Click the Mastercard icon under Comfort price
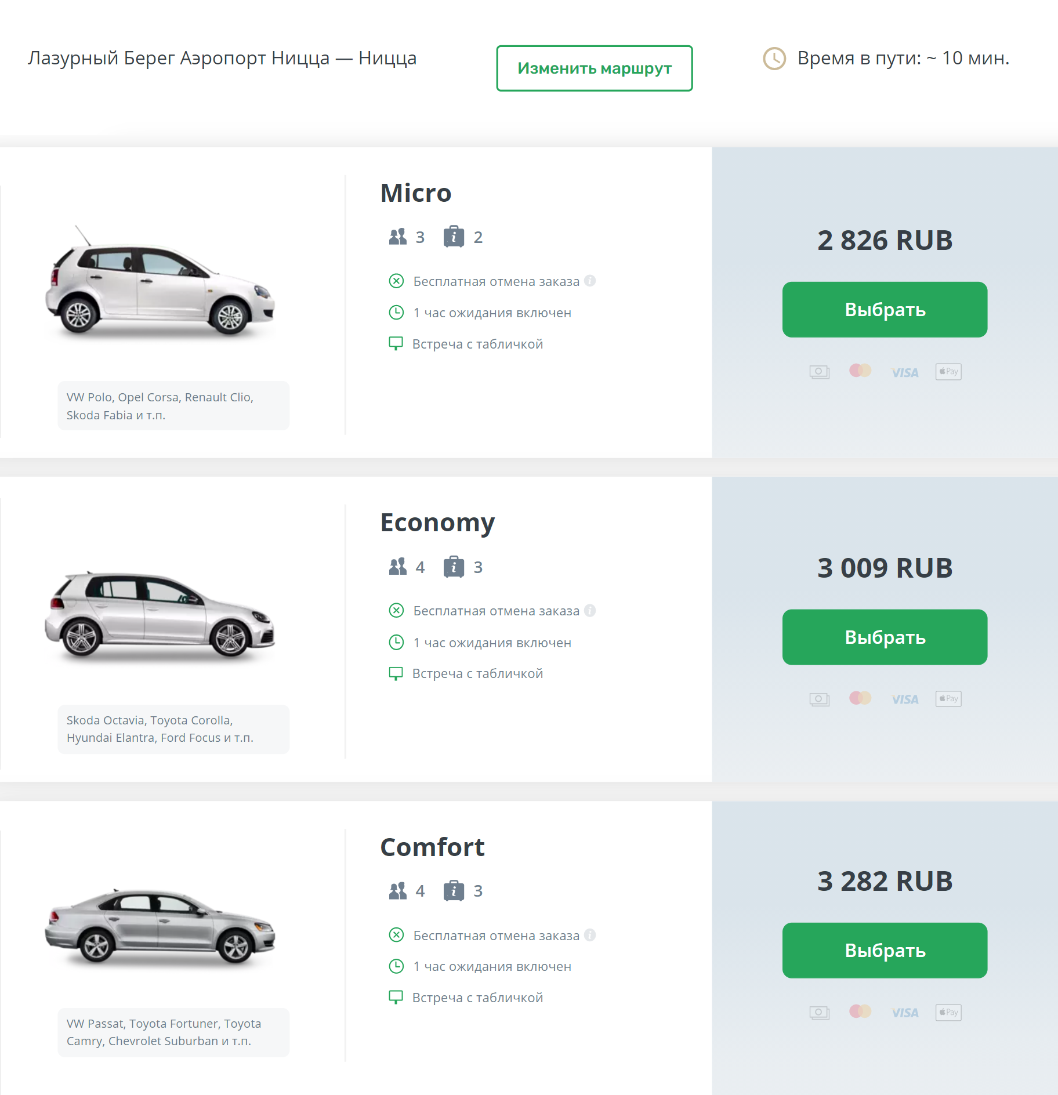 tap(860, 1011)
